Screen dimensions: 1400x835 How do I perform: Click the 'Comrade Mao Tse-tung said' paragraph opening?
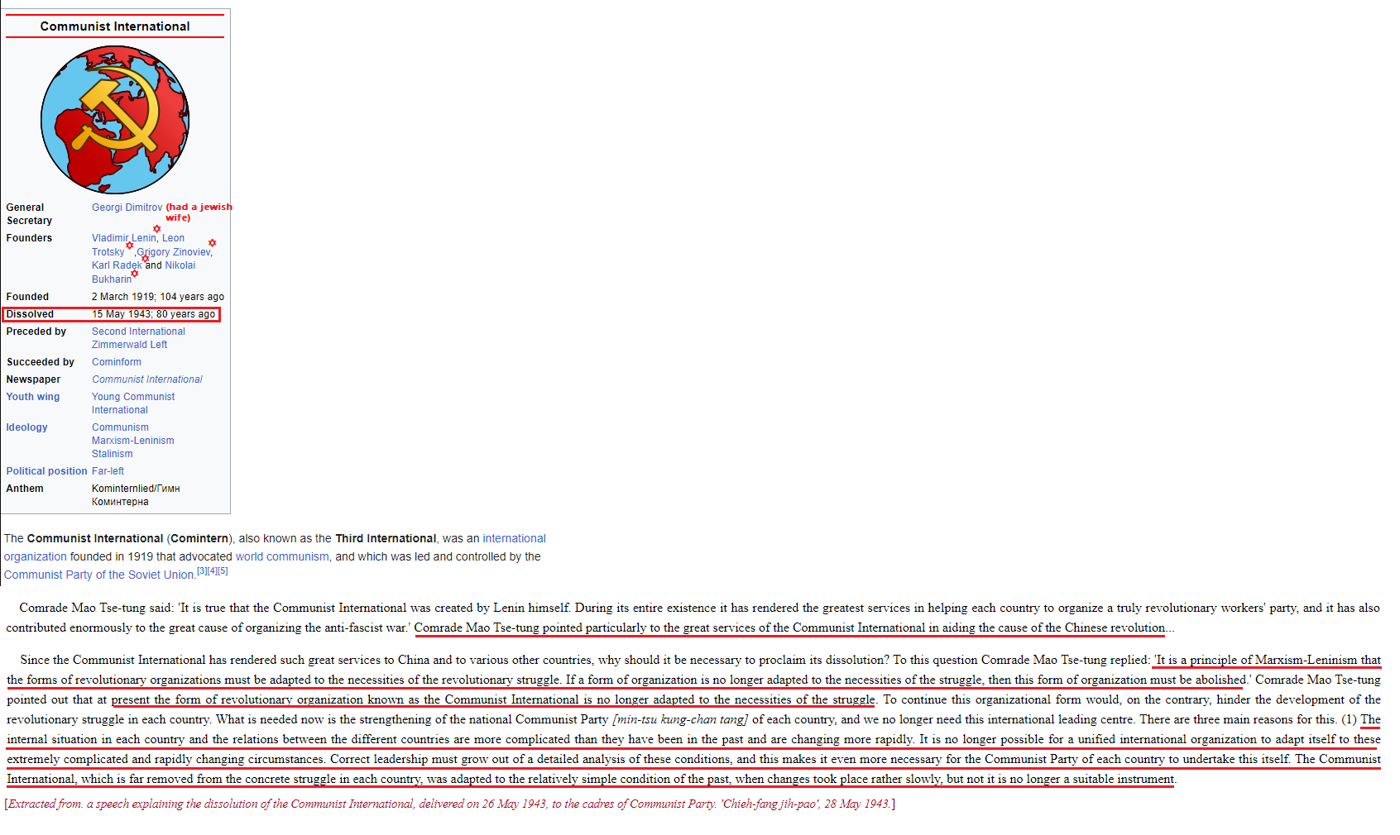coord(96,608)
